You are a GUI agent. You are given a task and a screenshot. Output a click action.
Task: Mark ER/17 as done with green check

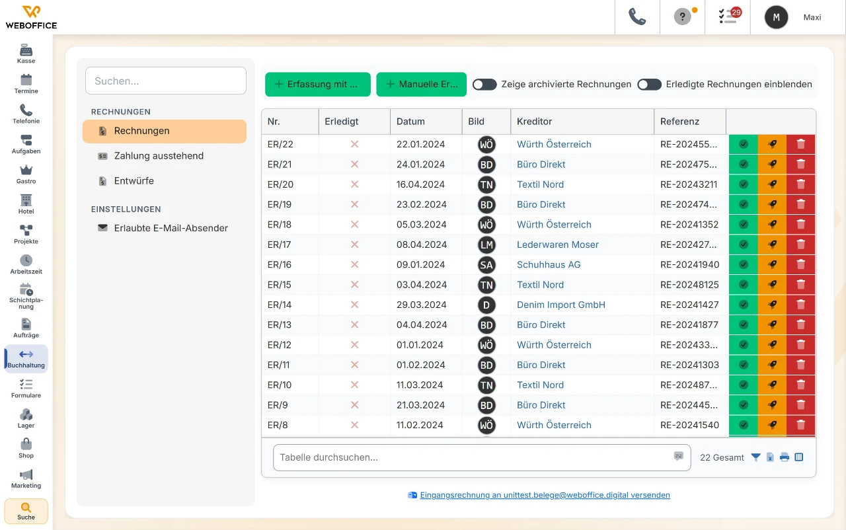tap(744, 245)
